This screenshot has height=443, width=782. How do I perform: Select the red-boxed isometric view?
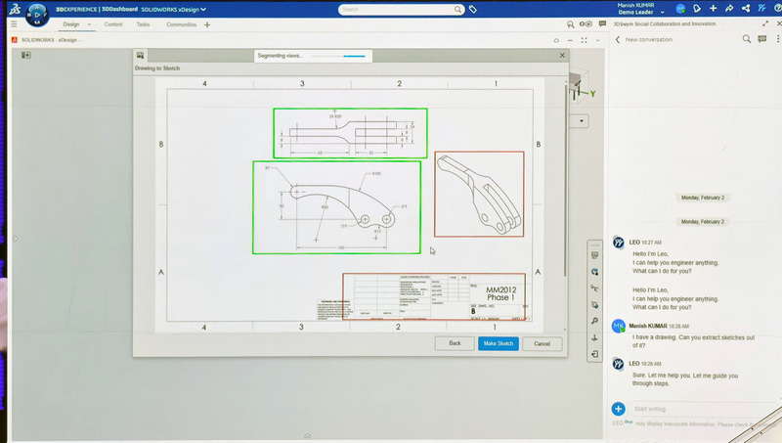point(479,194)
